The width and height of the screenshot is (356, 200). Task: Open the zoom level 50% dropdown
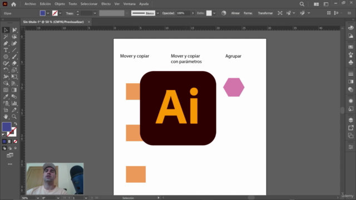38,198
